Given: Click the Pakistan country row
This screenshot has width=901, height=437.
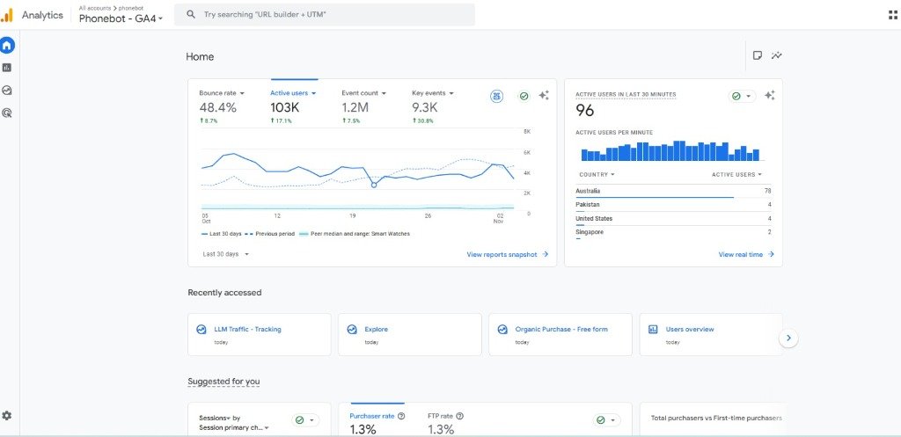Looking at the screenshot, I should coord(673,205).
